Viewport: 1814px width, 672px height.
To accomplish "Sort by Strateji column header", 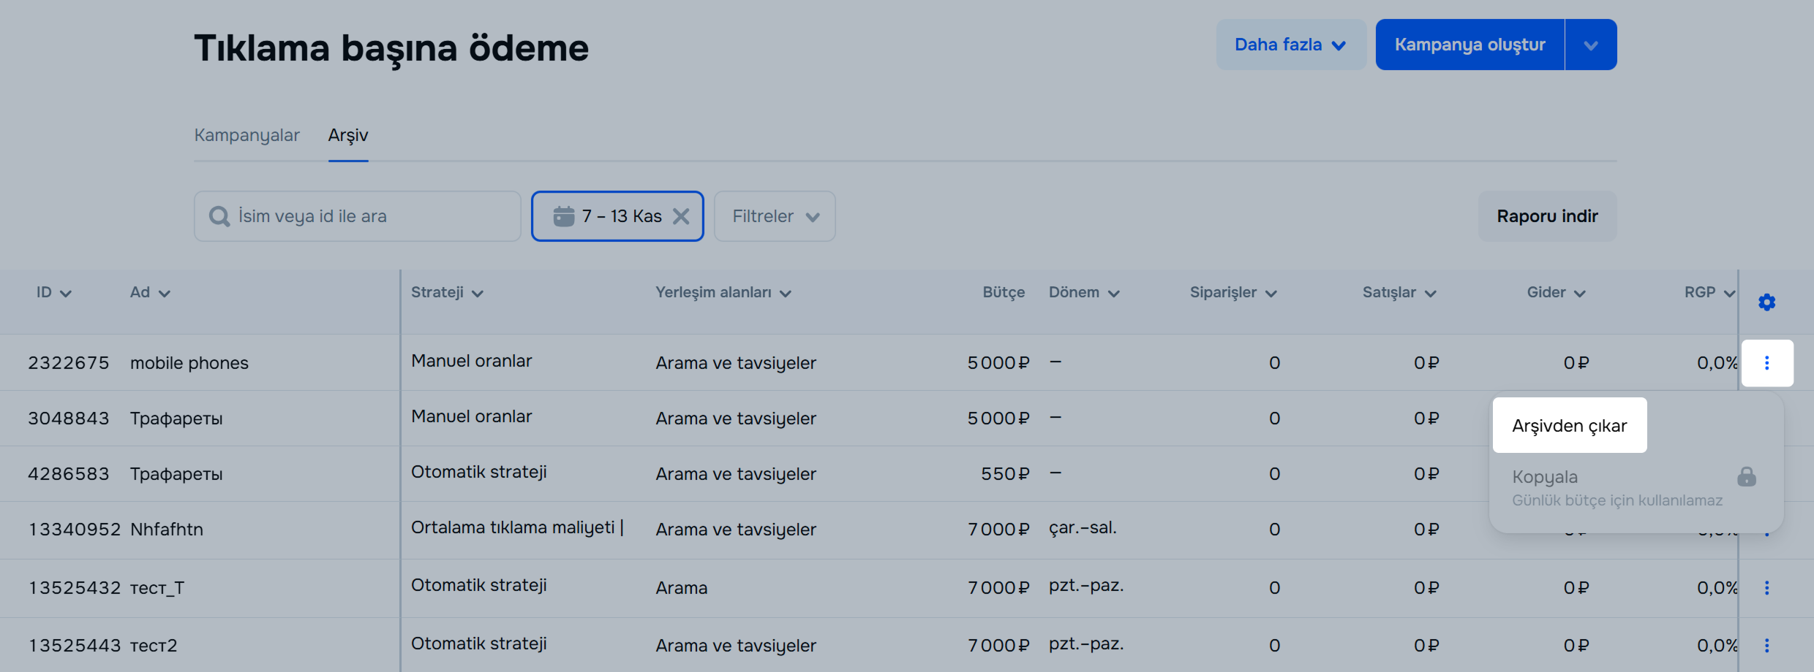I will [447, 293].
